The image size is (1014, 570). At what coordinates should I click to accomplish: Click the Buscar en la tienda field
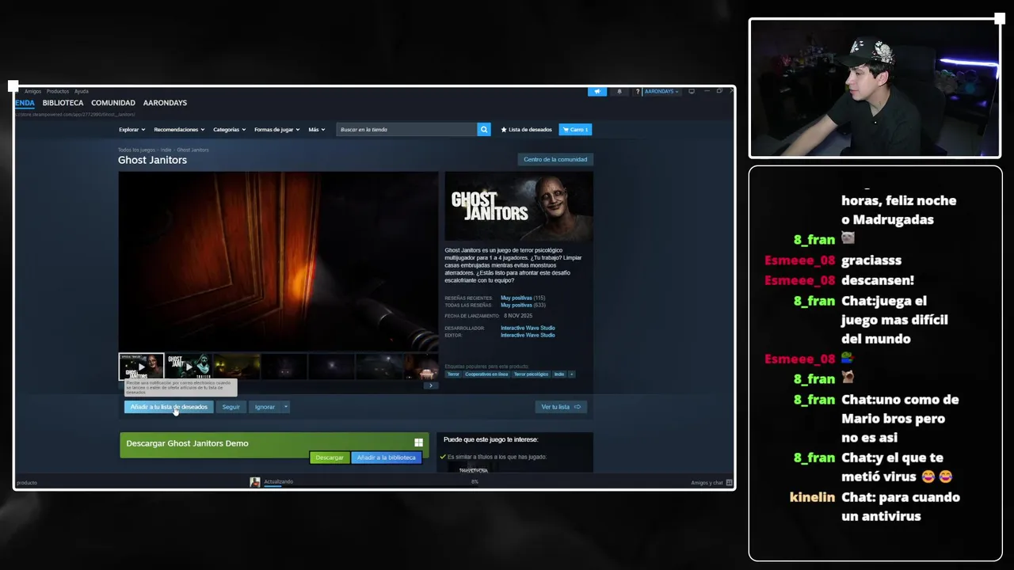[x=407, y=129]
